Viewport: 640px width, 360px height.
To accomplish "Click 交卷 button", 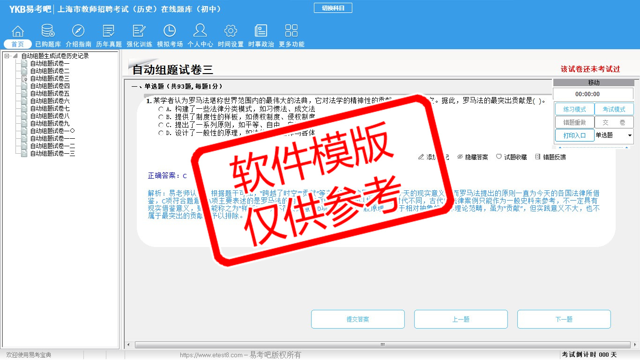I will [x=614, y=122].
